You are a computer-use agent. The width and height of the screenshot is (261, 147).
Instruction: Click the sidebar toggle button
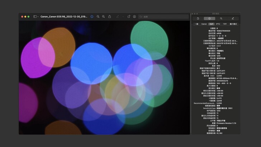tap(35, 16)
